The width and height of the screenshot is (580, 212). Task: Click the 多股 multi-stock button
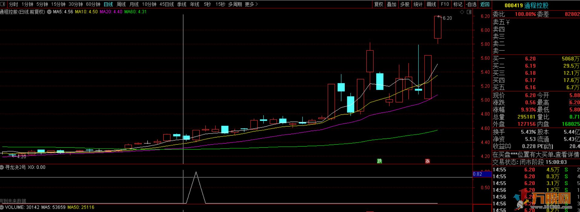405,4
